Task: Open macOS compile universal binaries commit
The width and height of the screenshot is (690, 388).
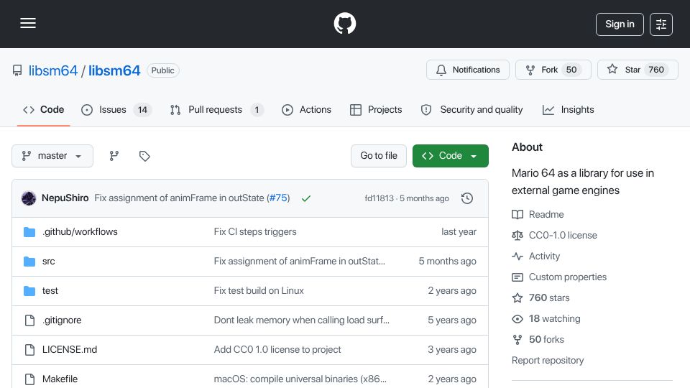Action: click(300, 379)
